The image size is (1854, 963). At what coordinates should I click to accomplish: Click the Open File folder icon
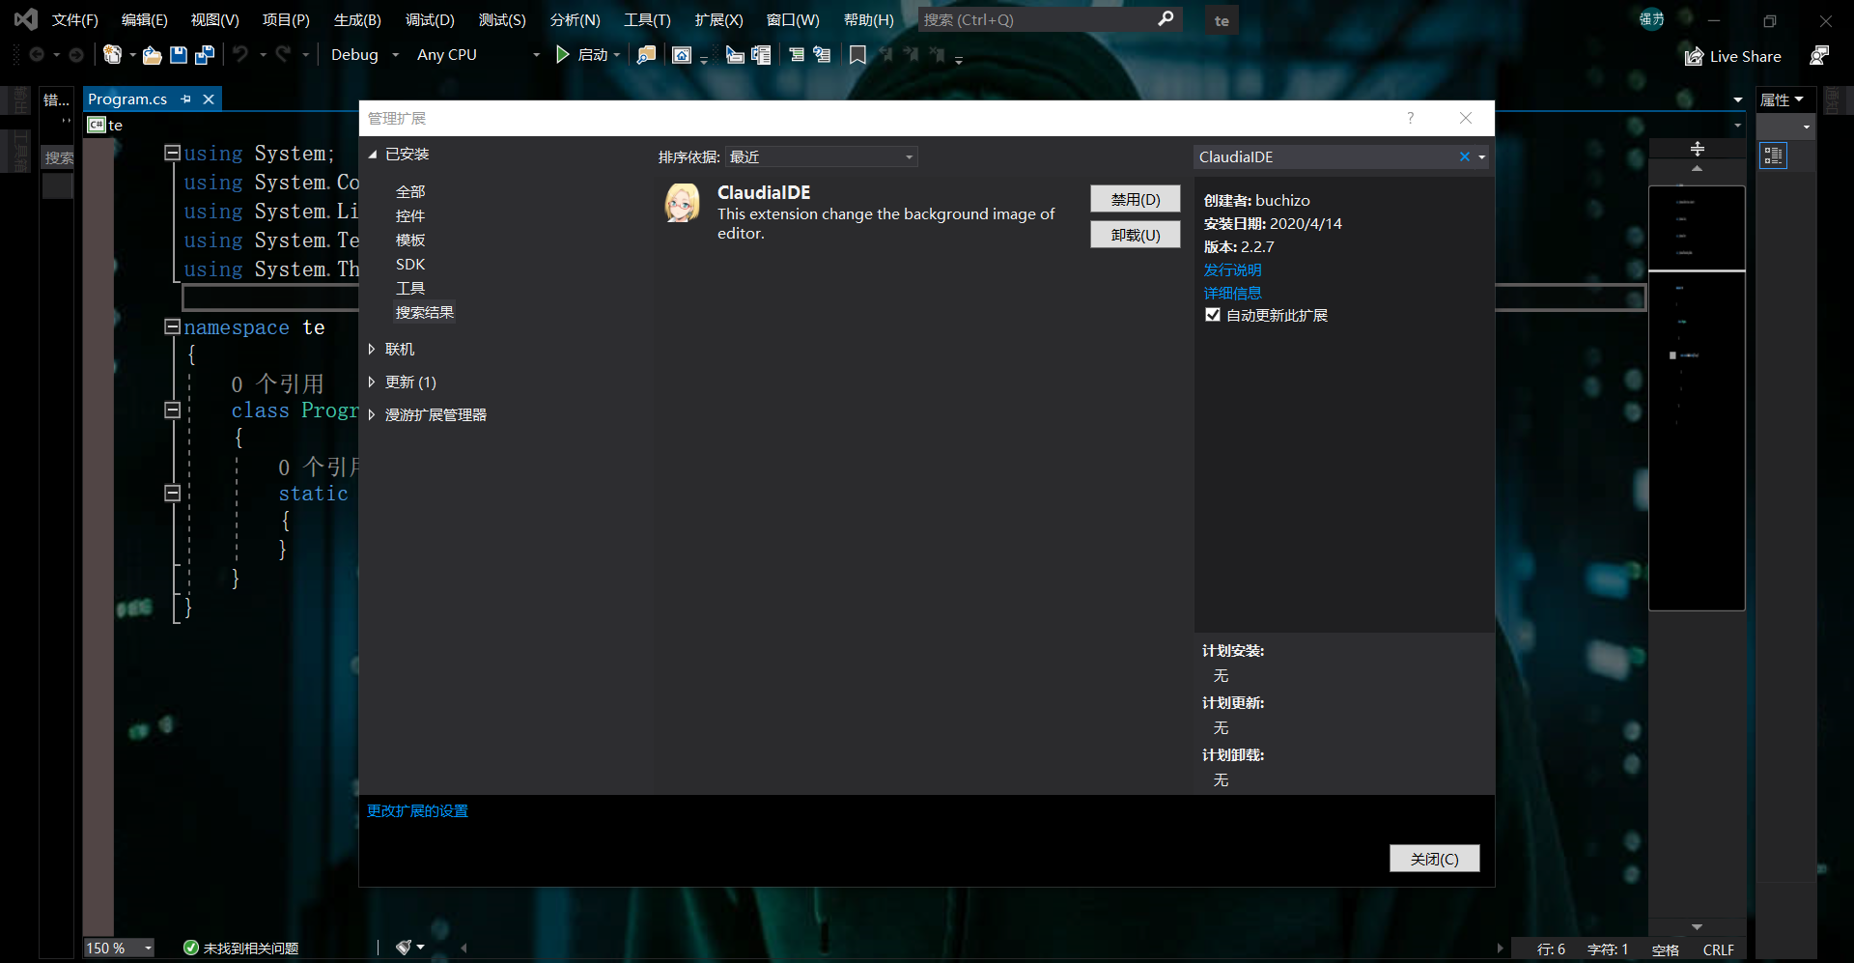coord(152,55)
